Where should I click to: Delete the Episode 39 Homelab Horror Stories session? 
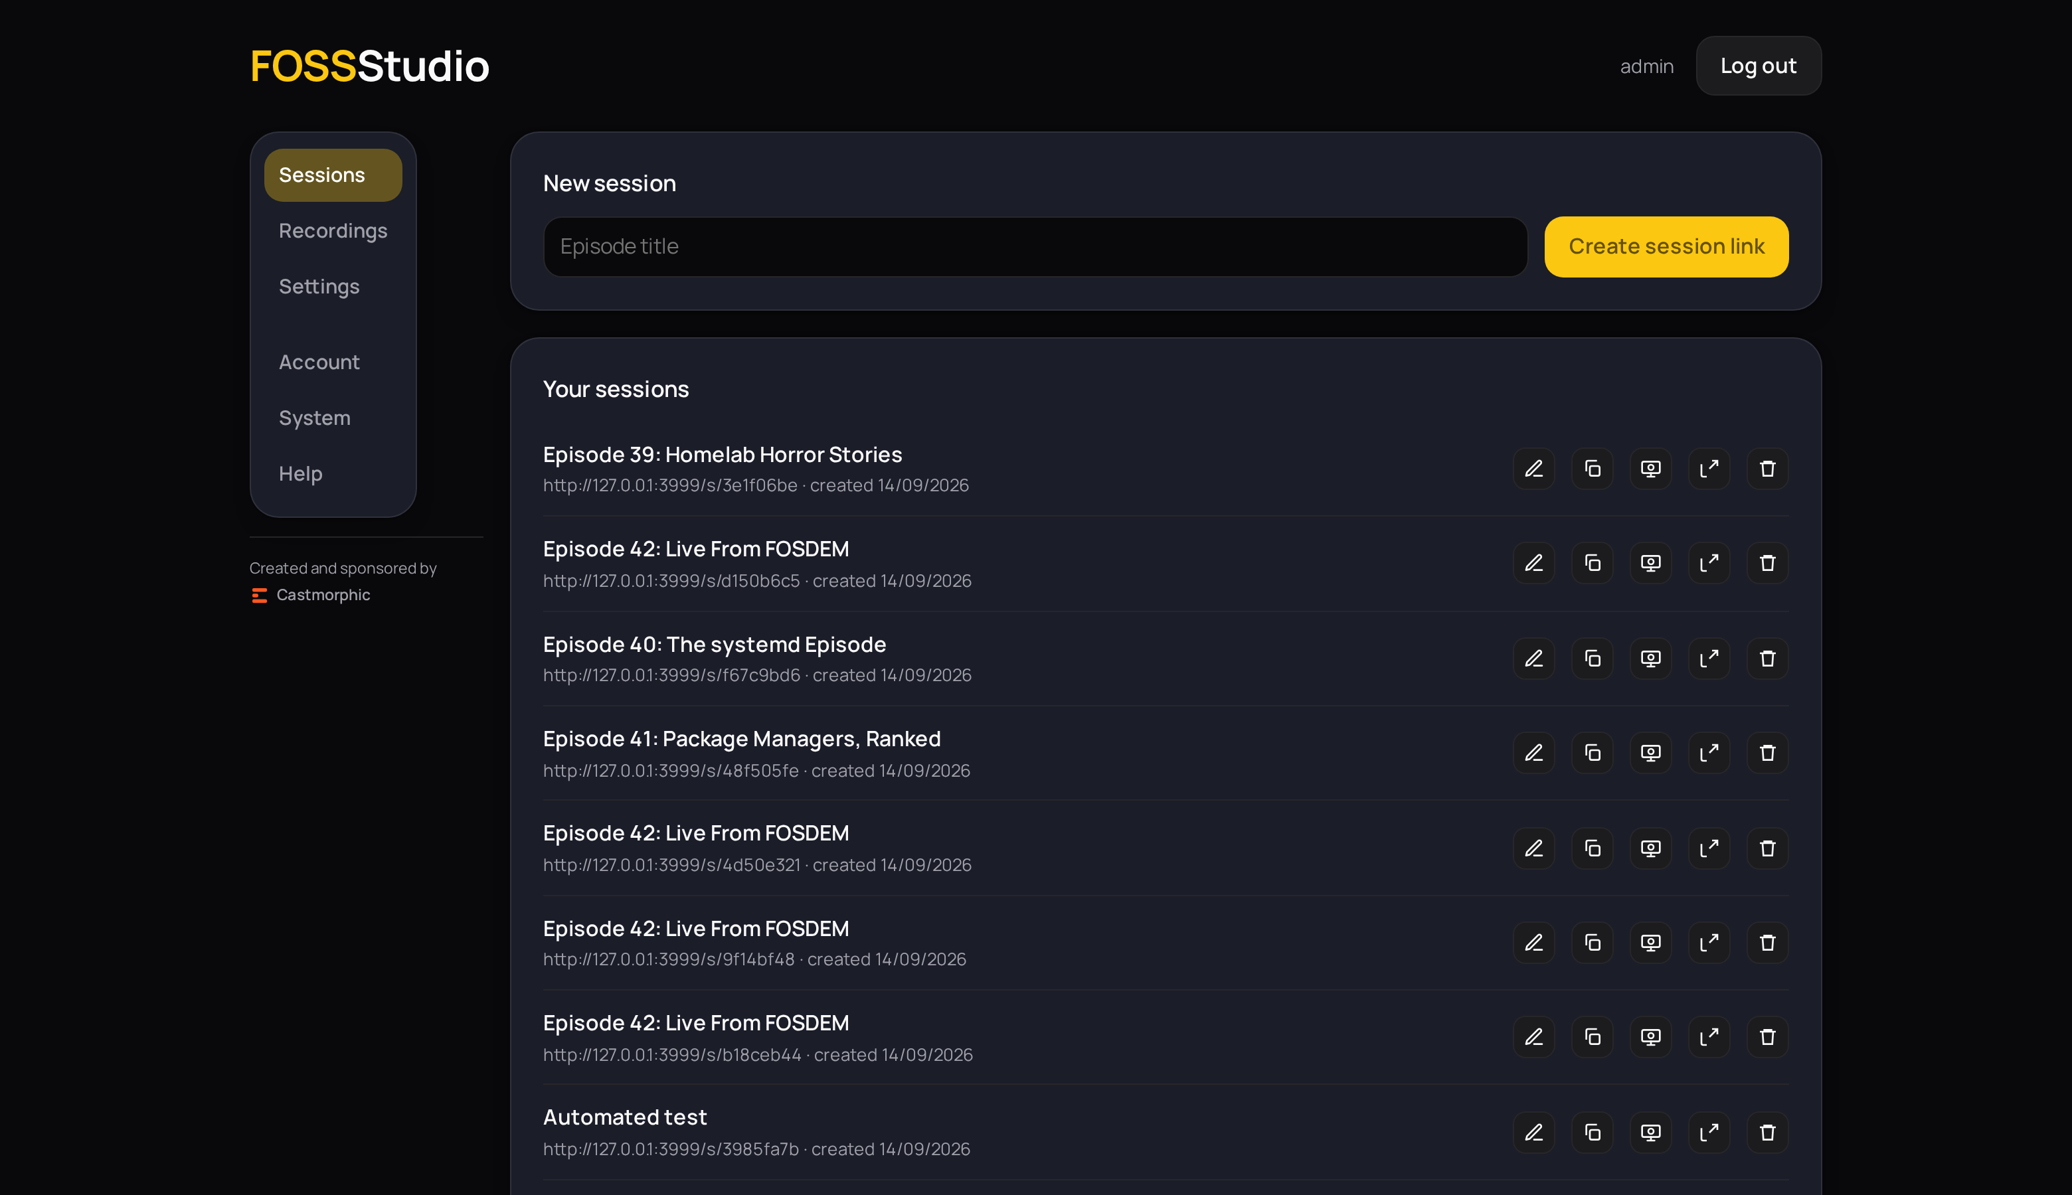point(1767,469)
